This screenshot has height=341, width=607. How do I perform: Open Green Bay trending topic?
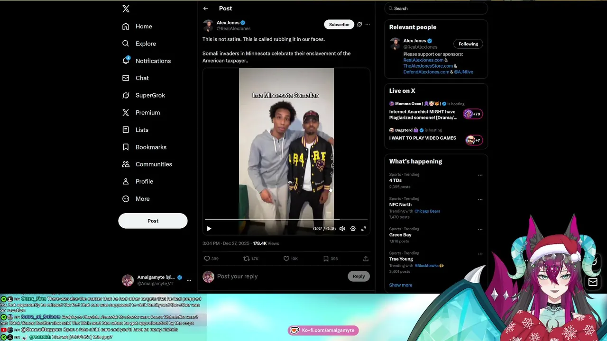point(400,235)
